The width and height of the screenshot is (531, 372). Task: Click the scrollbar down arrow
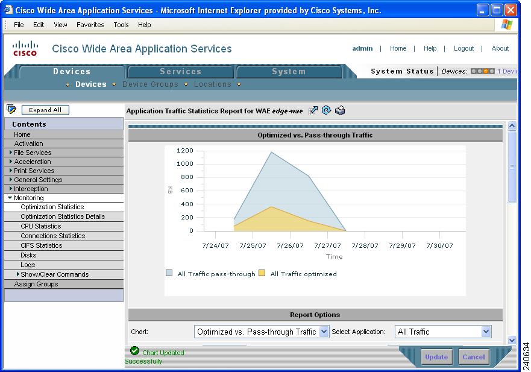click(512, 340)
